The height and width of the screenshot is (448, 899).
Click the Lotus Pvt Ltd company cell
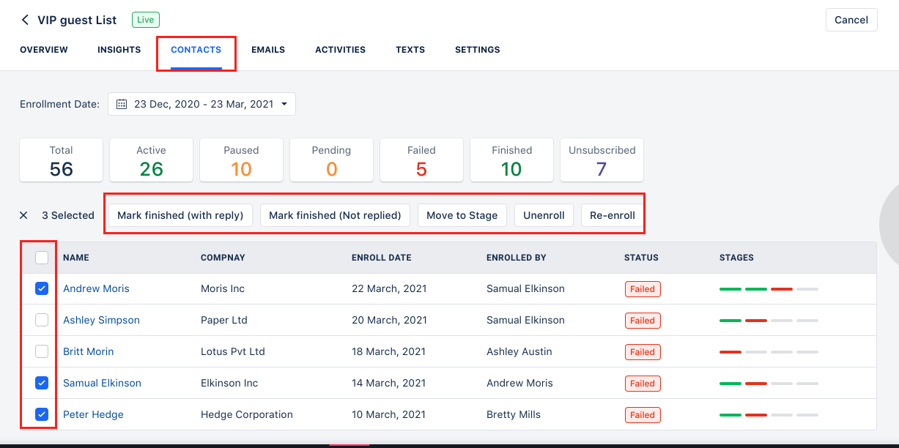tap(233, 351)
